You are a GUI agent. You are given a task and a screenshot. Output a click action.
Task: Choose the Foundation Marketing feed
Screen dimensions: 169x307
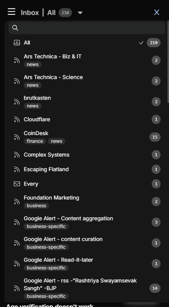point(87,201)
